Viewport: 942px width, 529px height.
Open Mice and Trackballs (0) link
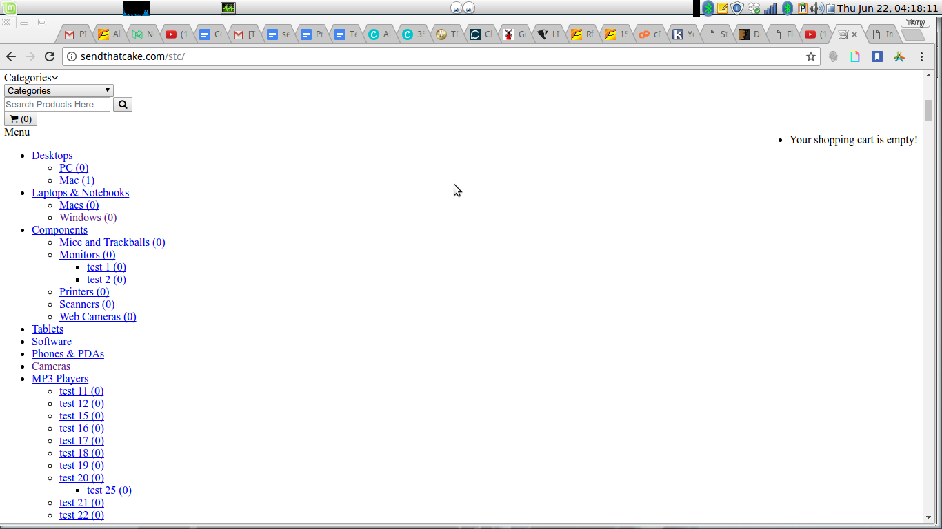tap(112, 242)
